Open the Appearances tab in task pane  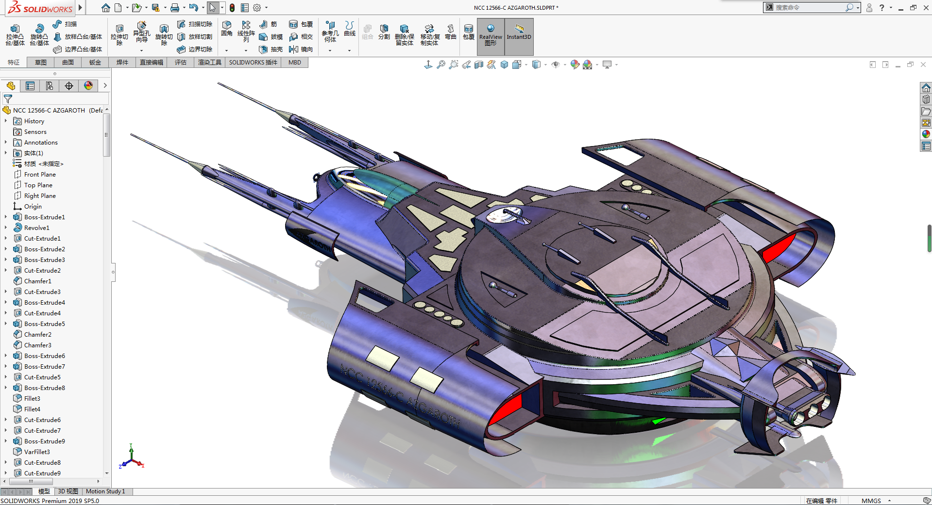(926, 134)
